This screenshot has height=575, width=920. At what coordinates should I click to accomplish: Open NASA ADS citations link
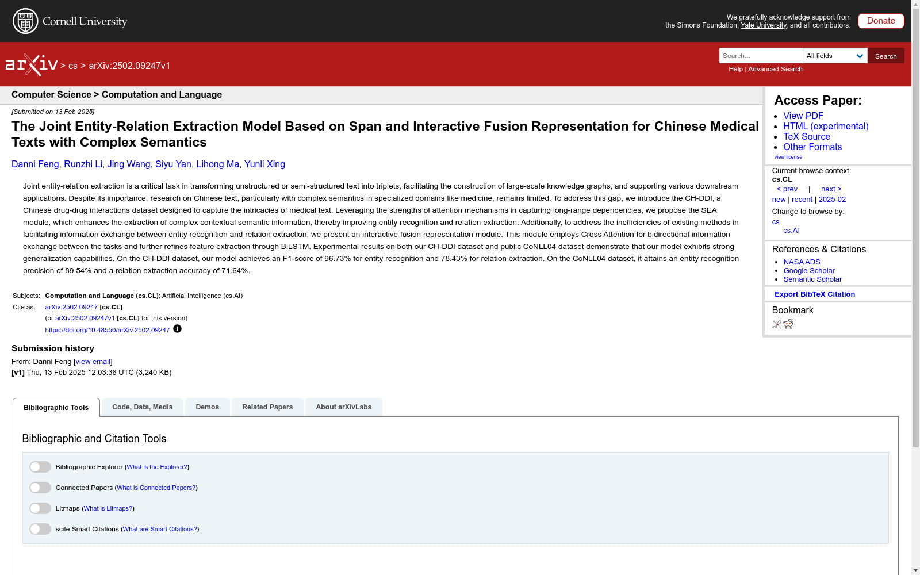(x=802, y=262)
